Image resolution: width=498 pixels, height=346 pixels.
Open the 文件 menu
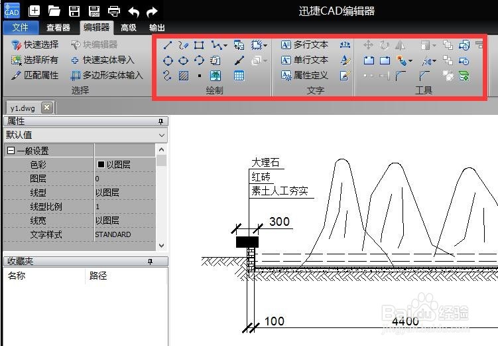pos(21,27)
